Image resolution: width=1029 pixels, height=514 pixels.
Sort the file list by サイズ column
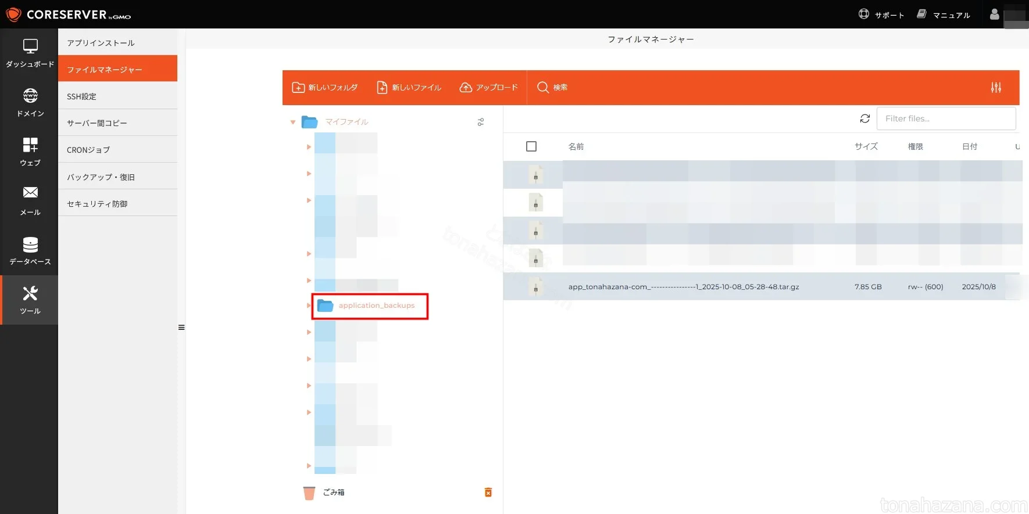[866, 146]
